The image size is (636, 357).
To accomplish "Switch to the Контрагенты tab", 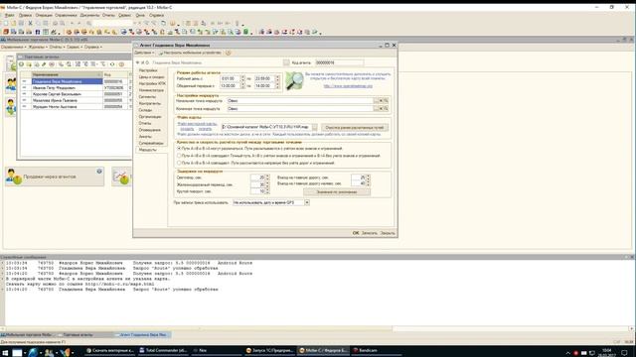I will click(150, 103).
